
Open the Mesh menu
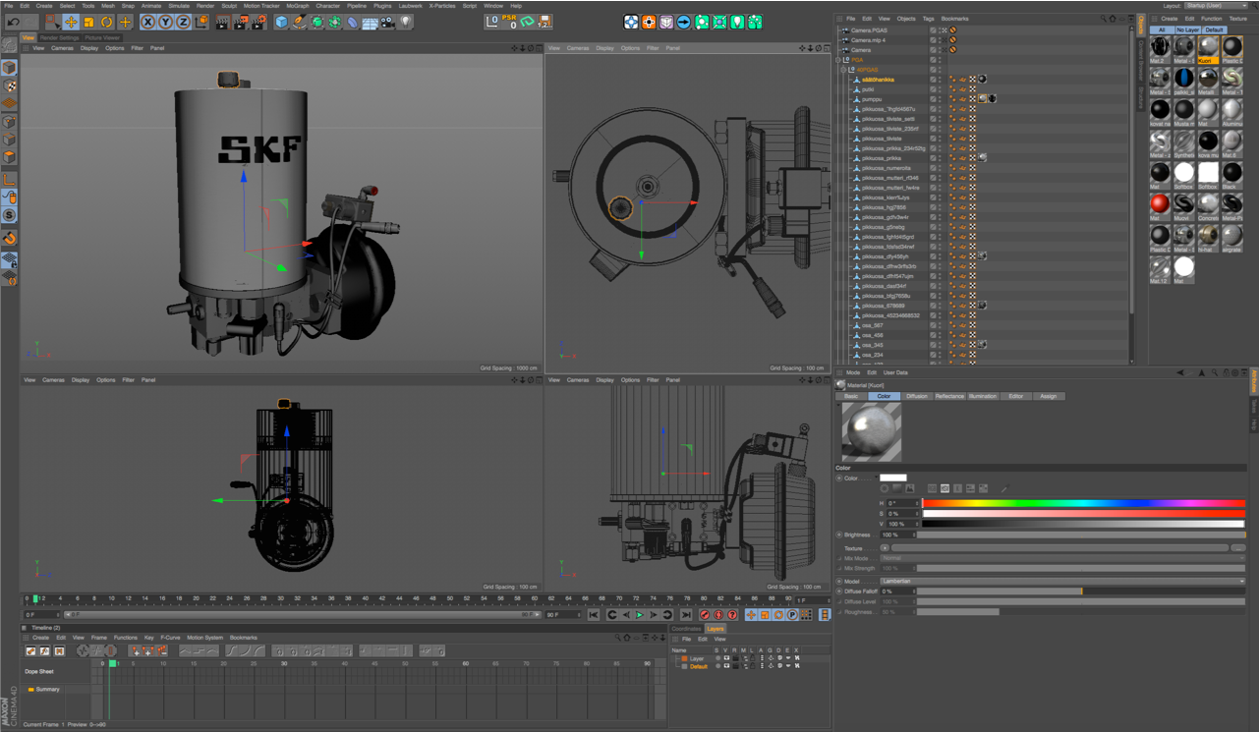[x=108, y=6]
